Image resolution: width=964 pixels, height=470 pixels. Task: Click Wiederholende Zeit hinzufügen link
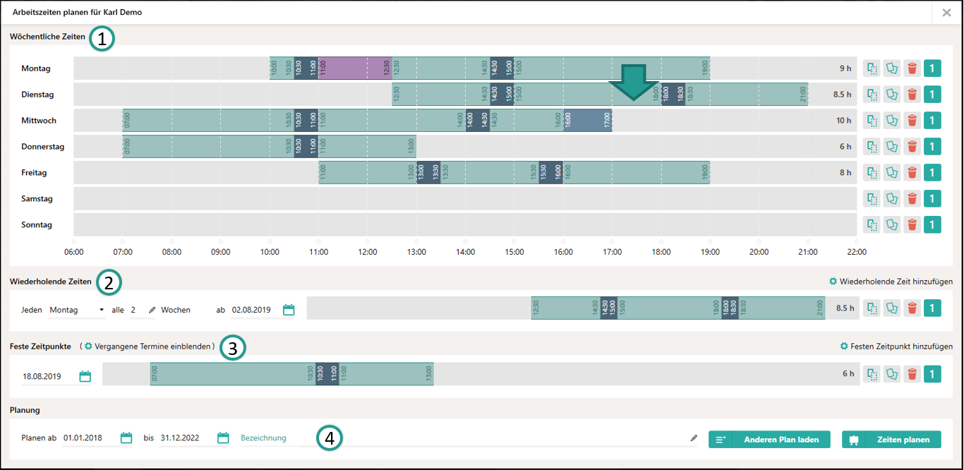pyautogui.click(x=891, y=281)
